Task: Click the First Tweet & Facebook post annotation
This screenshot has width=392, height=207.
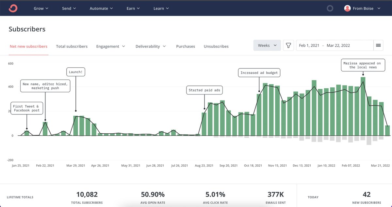Action: (27, 108)
